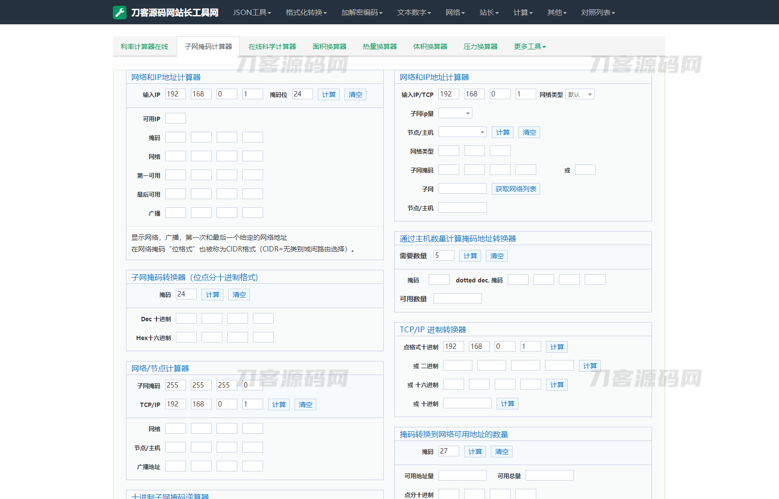This screenshot has width=779, height=499.
Task: Switch to the 在线科学计算器 tab
Action: pyautogui.click(x=272, y=47)
